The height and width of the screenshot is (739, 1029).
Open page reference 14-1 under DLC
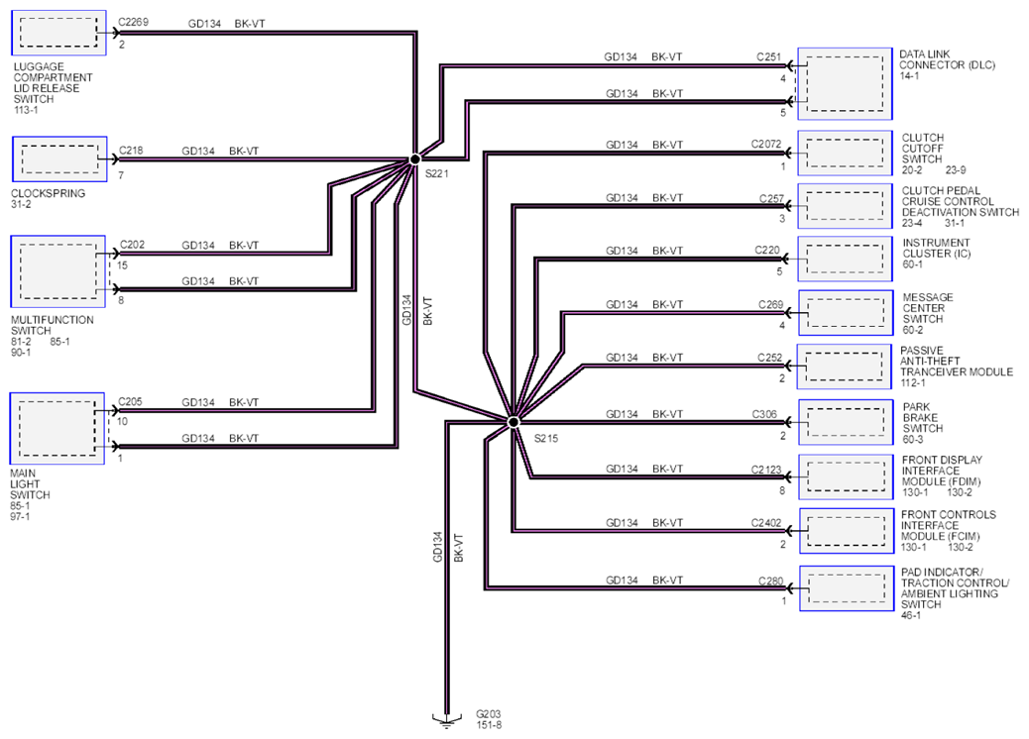click(x=909, y=76)
